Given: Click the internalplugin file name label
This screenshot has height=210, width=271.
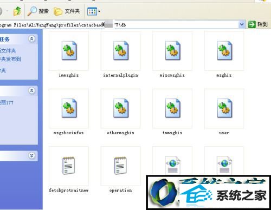Looking at the screenshot, I should (x=120, y=75).
